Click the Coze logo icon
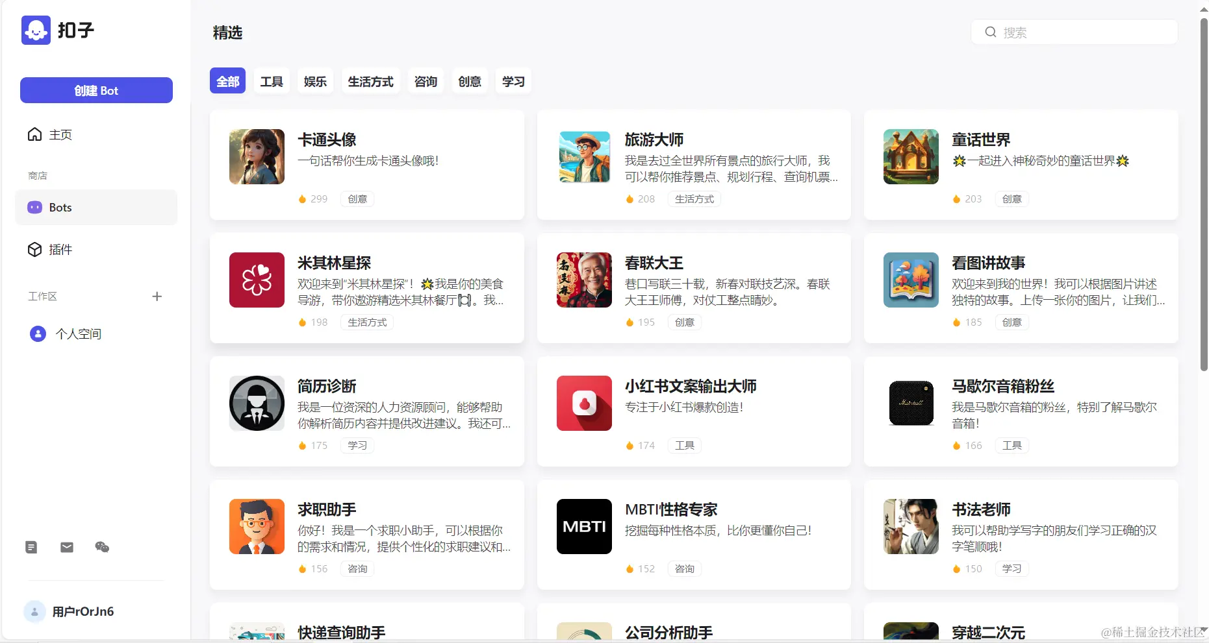 (36, 30)
